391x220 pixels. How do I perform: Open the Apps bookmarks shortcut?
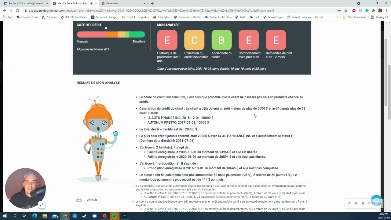tap(8, 17)
